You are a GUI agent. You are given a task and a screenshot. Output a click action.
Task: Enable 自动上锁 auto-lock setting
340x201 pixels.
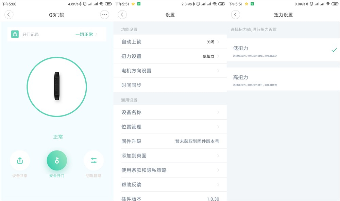point(170,42)
